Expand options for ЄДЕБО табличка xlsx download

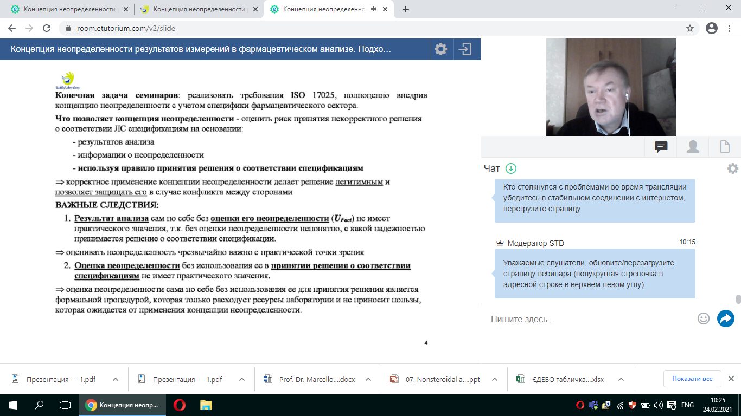coord(621,379)
